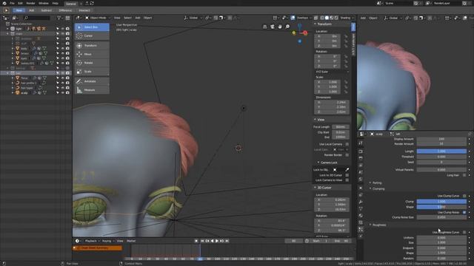Open the timeline Playback menu
This screenshot has width=474, height=266.
coord(91,241)
